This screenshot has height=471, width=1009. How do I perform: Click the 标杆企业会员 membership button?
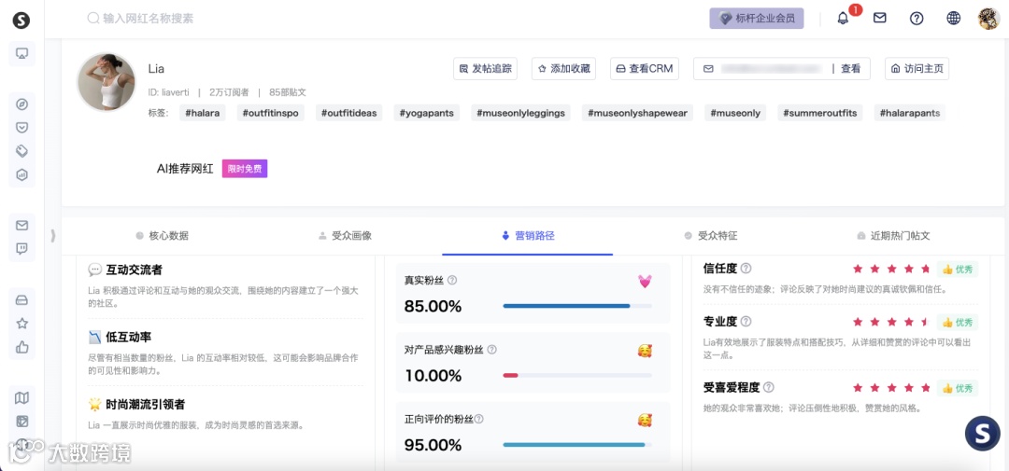pyautogui.click(x=757, y=19)
